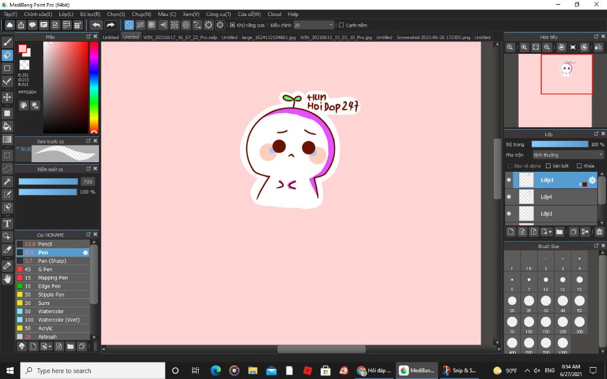Open Microsoft Edge from the taskbar
The height and width of the screenshot is (379, 607).
[216, 371]
